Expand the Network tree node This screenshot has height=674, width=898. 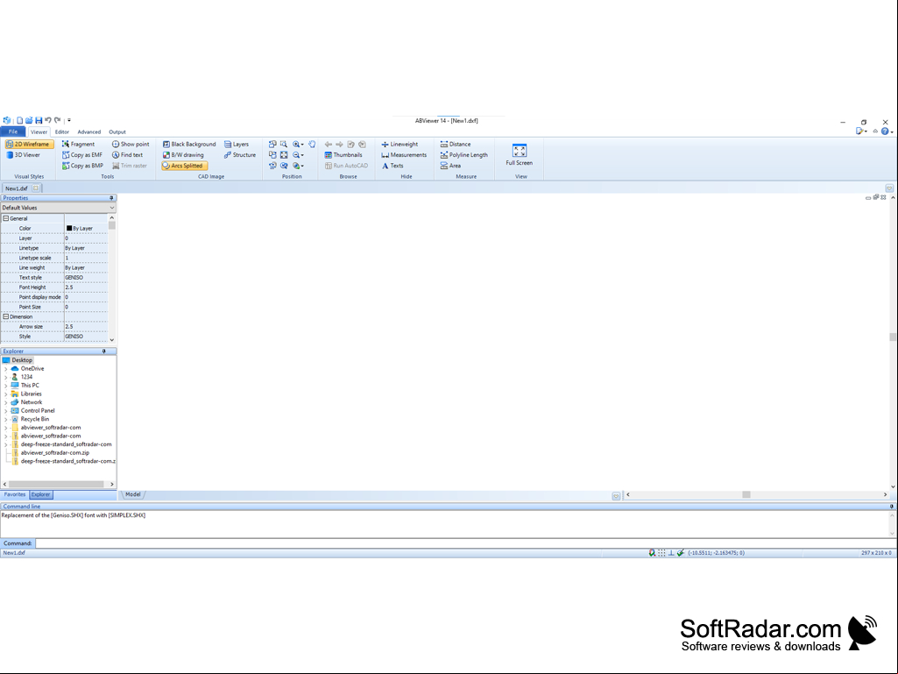click(x=6, y=402)
